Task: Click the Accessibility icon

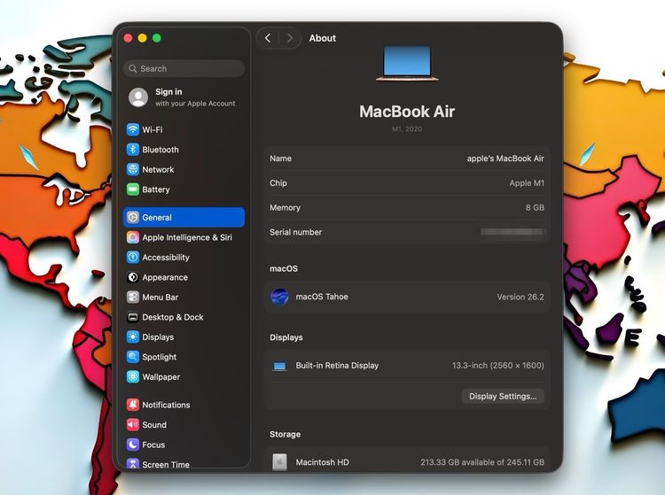Action: pos(133,257)
